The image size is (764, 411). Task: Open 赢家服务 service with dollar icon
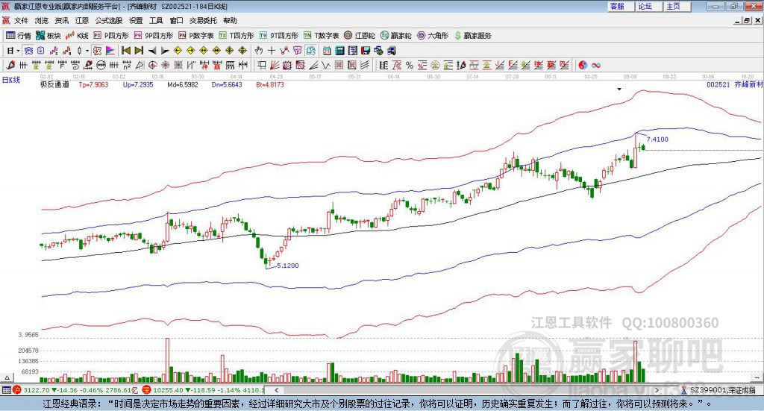472,36
